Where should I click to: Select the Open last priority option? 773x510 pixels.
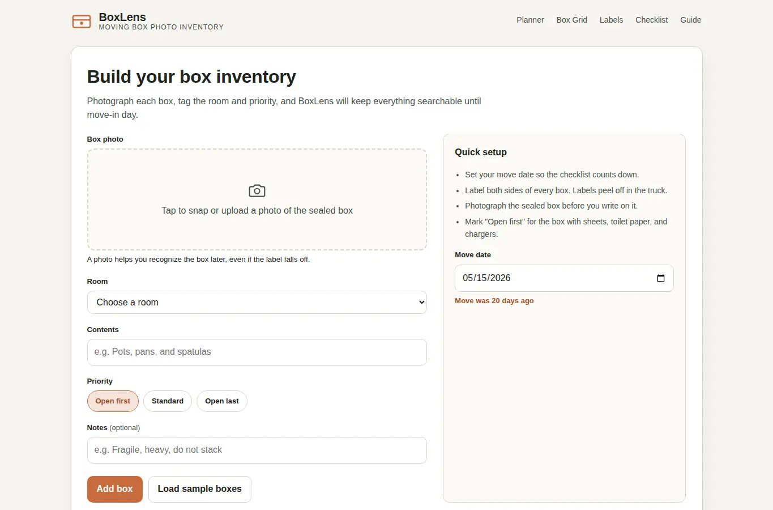[x=222, y=401]
